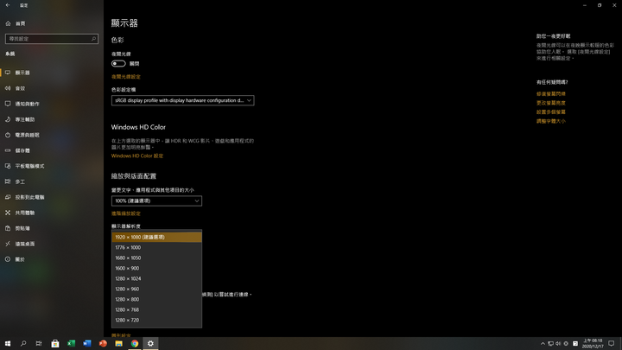Choose 1920 × 1080 resolution option
The image size is (622, 350).
[156, 237]
